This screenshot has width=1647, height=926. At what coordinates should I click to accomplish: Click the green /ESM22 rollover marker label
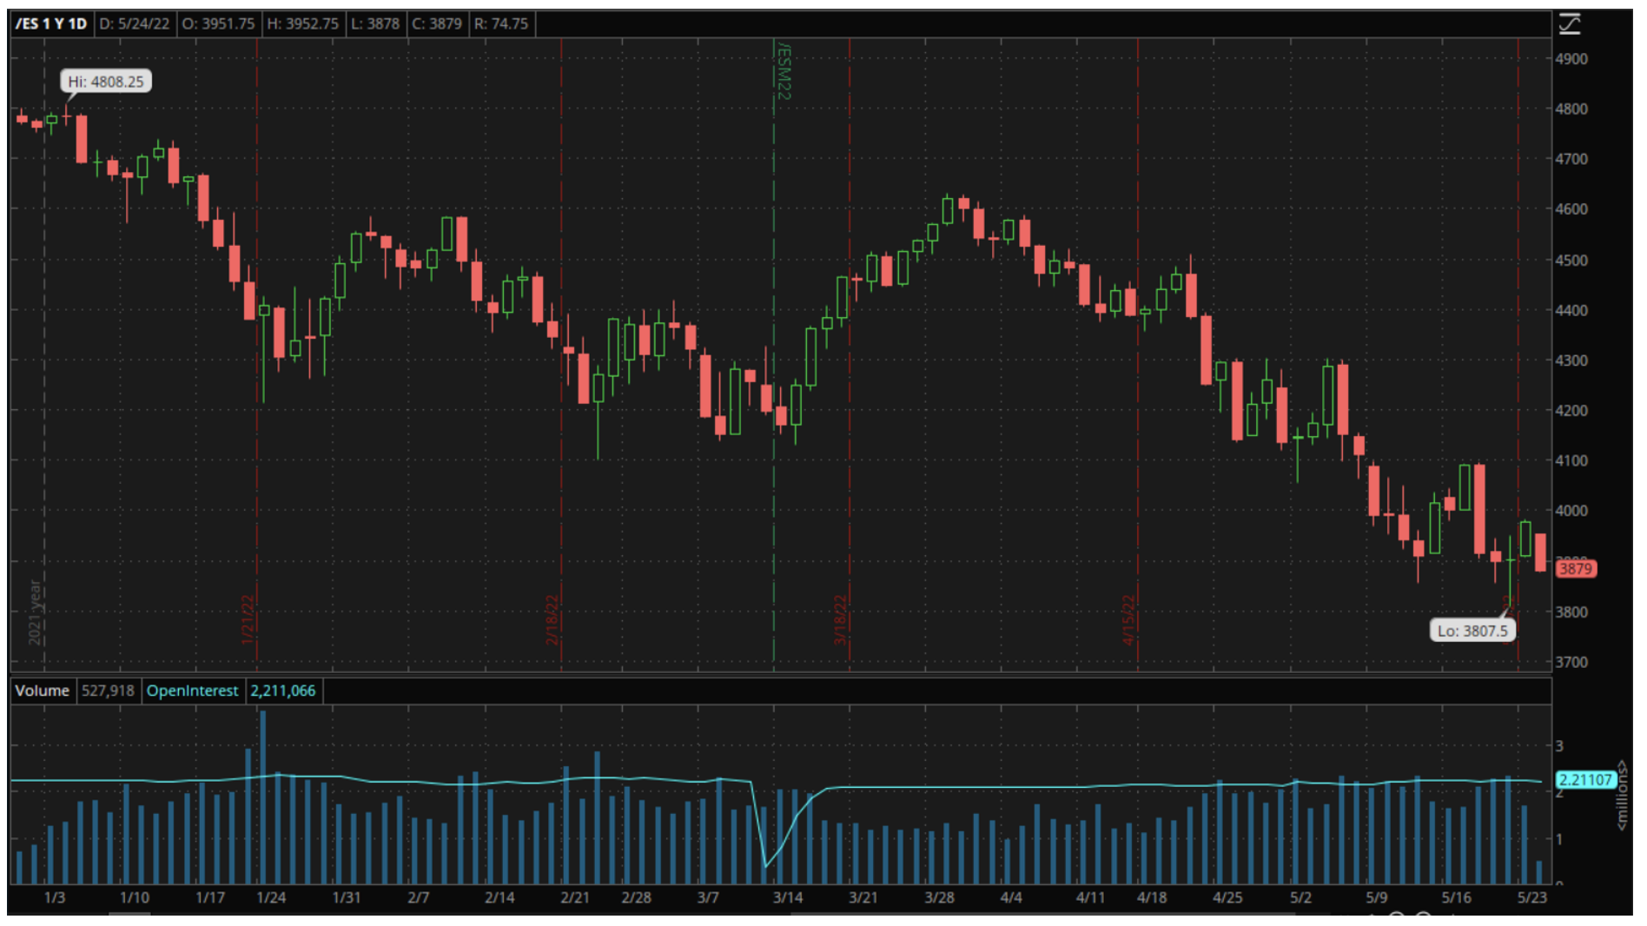[x=784, y=71]
